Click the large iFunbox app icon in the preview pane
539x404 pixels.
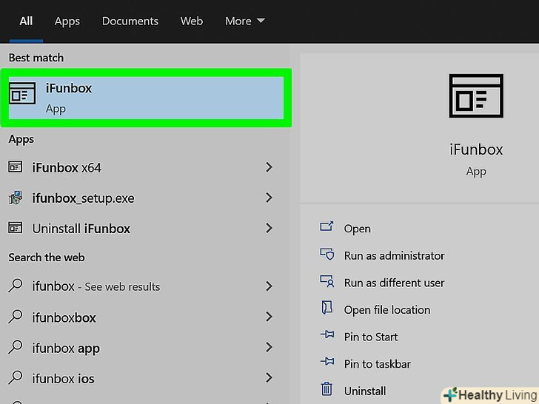pyautogui.click(x=475, y=95)
